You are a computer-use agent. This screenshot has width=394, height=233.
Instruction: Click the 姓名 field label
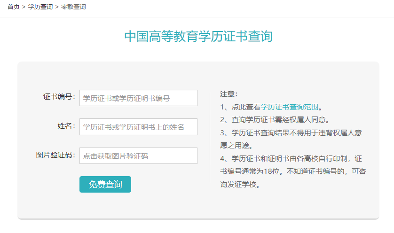click(x=66, y=126)
